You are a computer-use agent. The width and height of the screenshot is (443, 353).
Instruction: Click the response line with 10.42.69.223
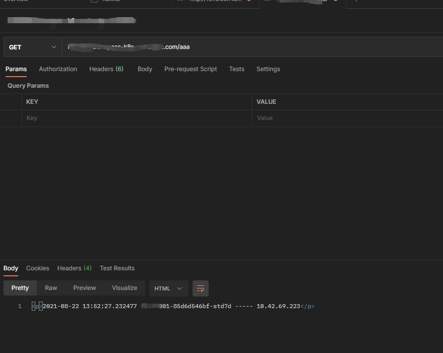[173, 307]
